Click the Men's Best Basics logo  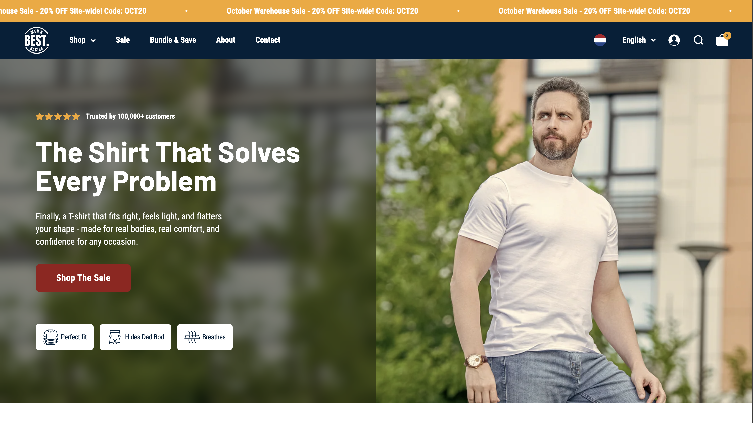(x=36, y=40)
